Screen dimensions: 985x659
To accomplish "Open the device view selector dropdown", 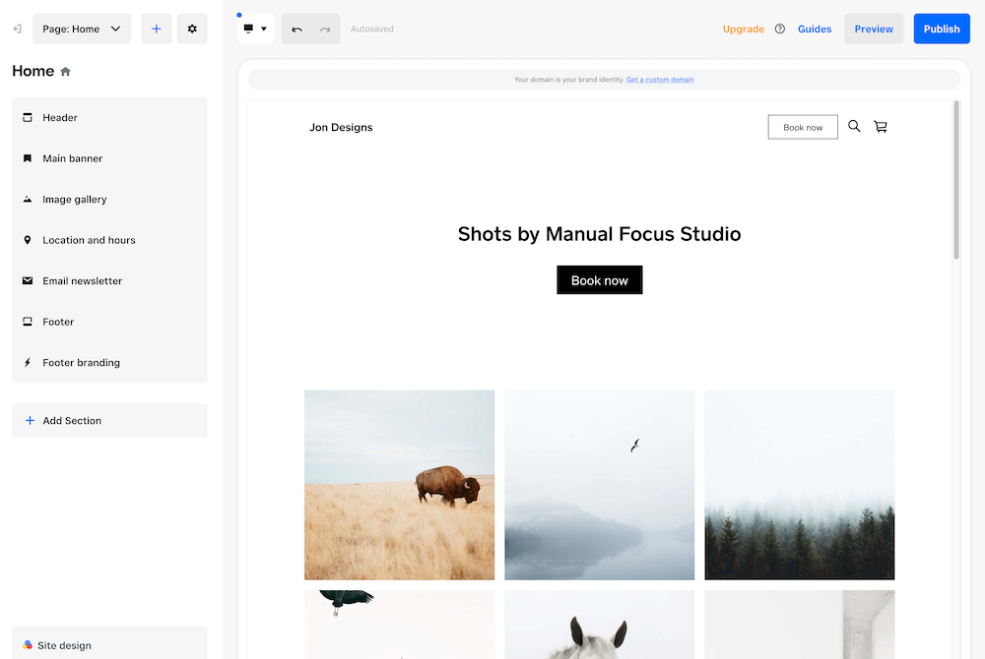I will pos(256,29).
